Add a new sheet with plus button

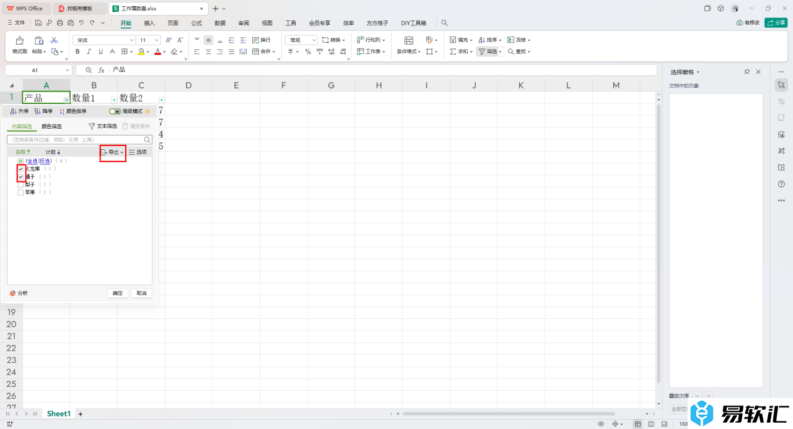coord(80,414)
